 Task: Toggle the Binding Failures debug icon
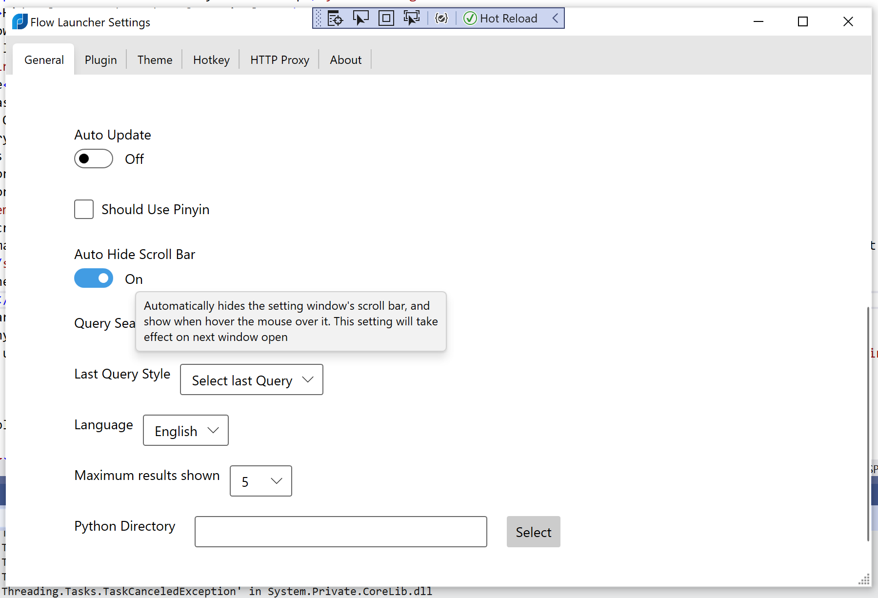pyautogui.click(x=441, y=19)
